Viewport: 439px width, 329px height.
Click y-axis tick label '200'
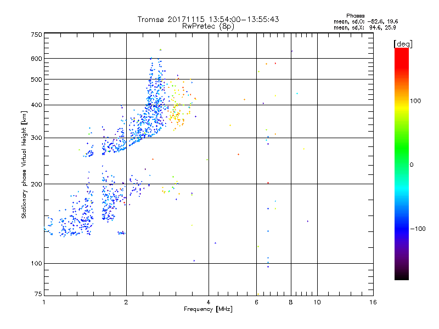[x=36, y=184]
